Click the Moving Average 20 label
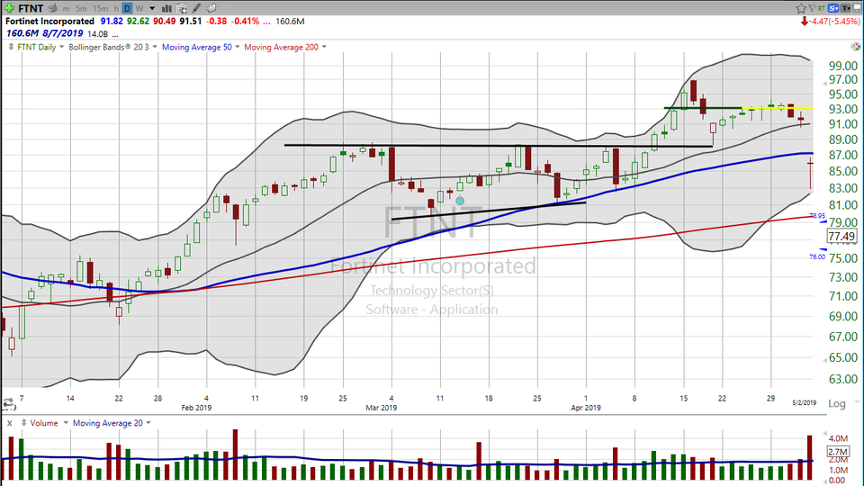The width and height of the screenshot is (864, 486). [107, 423]
